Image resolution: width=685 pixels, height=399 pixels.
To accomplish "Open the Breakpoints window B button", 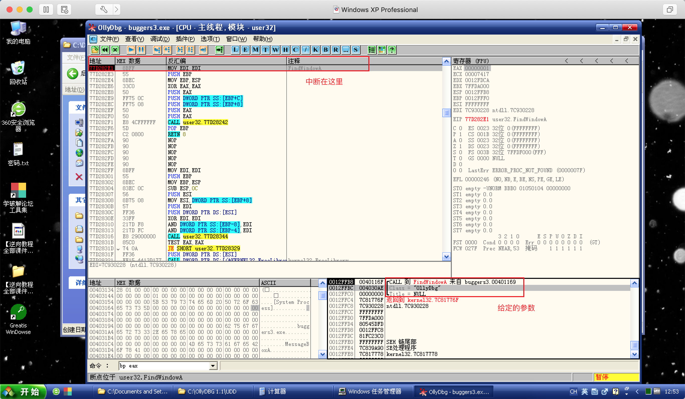I will (x=325, y=50).
